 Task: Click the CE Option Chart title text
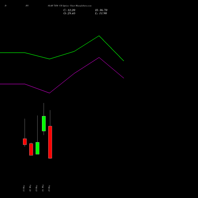[70, 6]
